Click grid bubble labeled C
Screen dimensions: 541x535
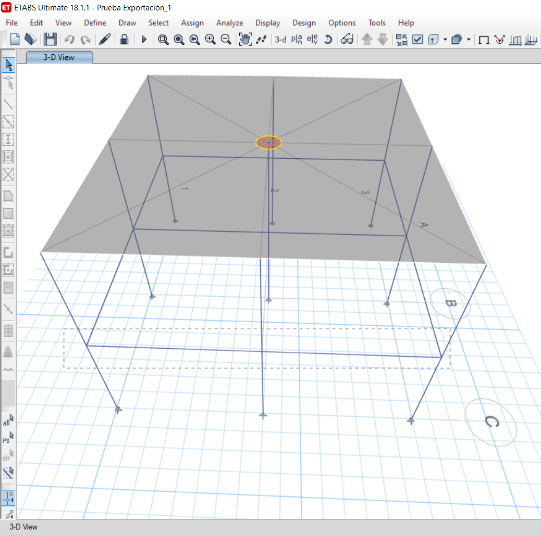tap(490, 422)
